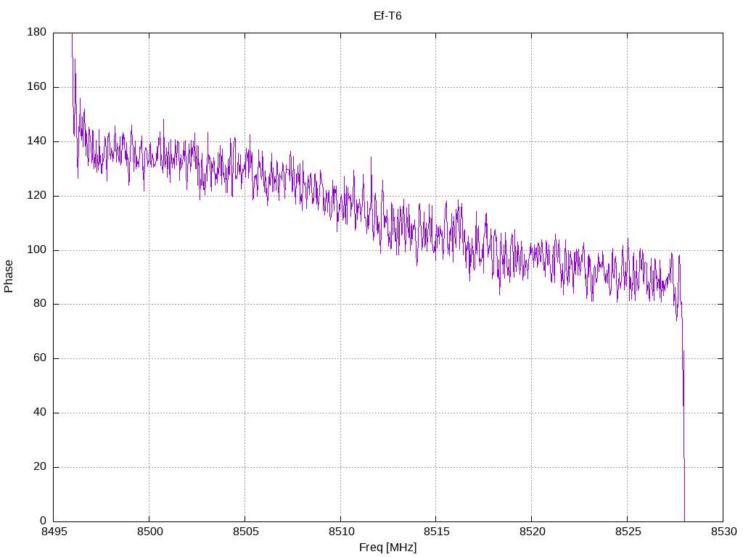This screenshot has width=743, height=557.
Task: Click the Phase y-axis label
Action: 9,276
